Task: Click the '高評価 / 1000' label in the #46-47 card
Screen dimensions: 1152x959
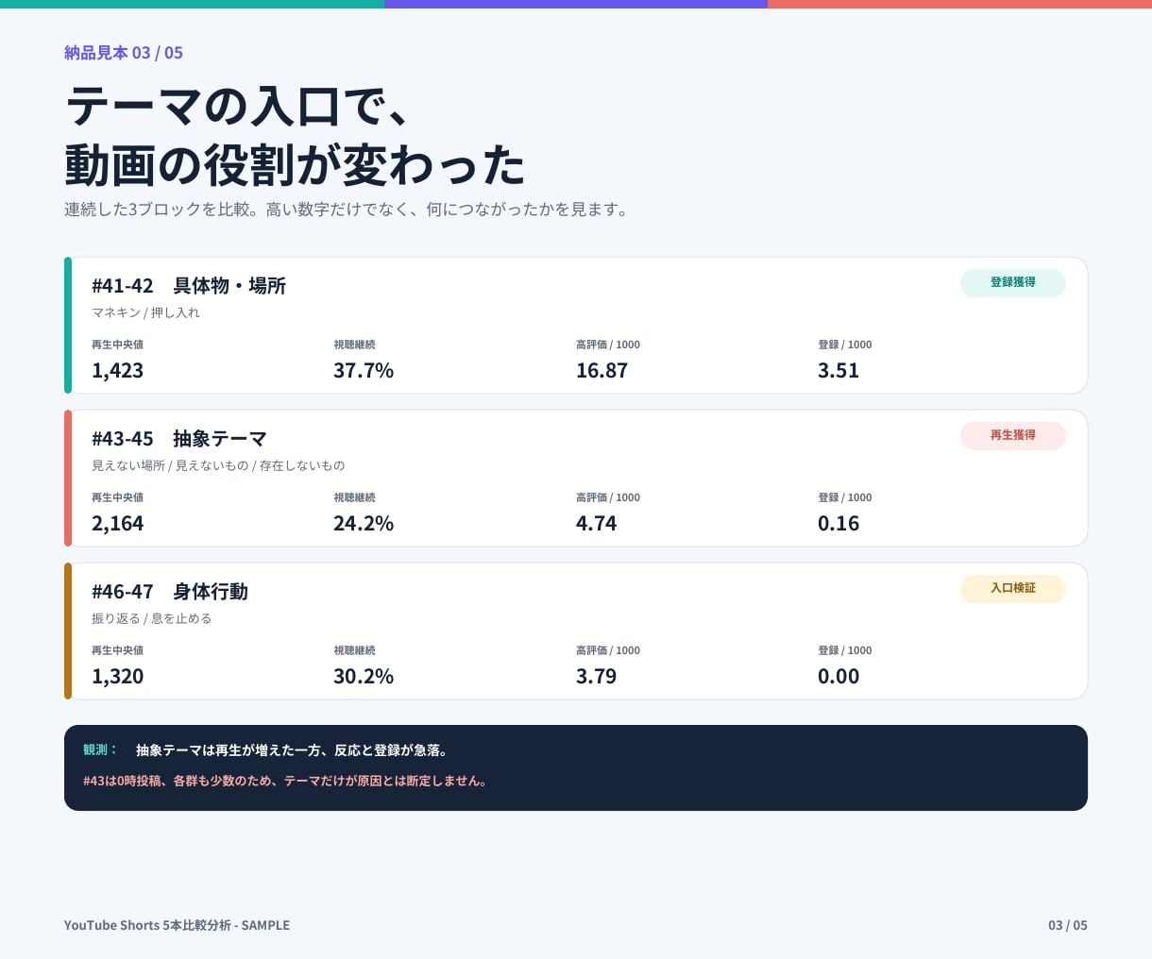Action: (x=608, y=651)
